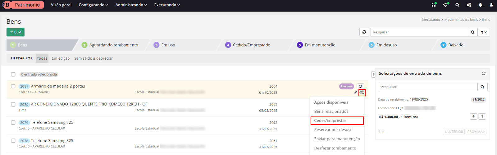
Task: Switch to the Em manutenção step tab
Action: coord(320,45)
